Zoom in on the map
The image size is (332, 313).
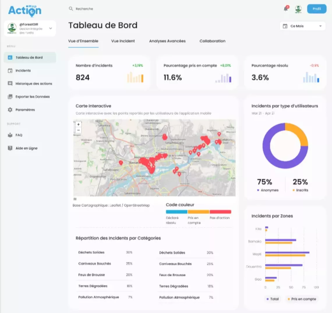pyautogui.click(x=79, y=125)
